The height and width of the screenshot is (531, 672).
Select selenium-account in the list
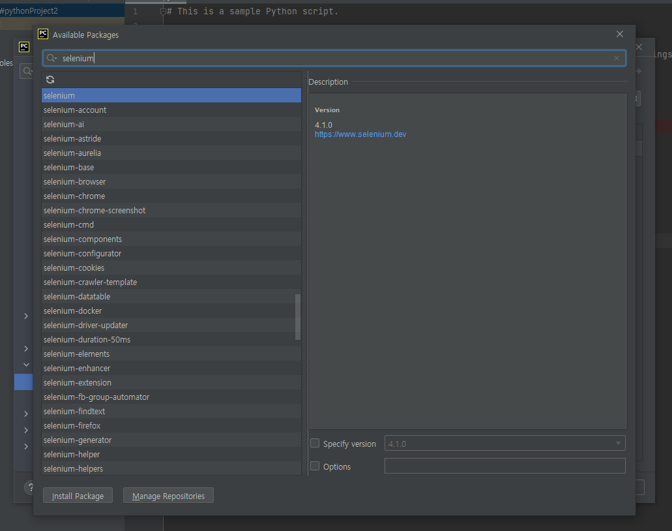pyautogui.click(x=171, y=110)
